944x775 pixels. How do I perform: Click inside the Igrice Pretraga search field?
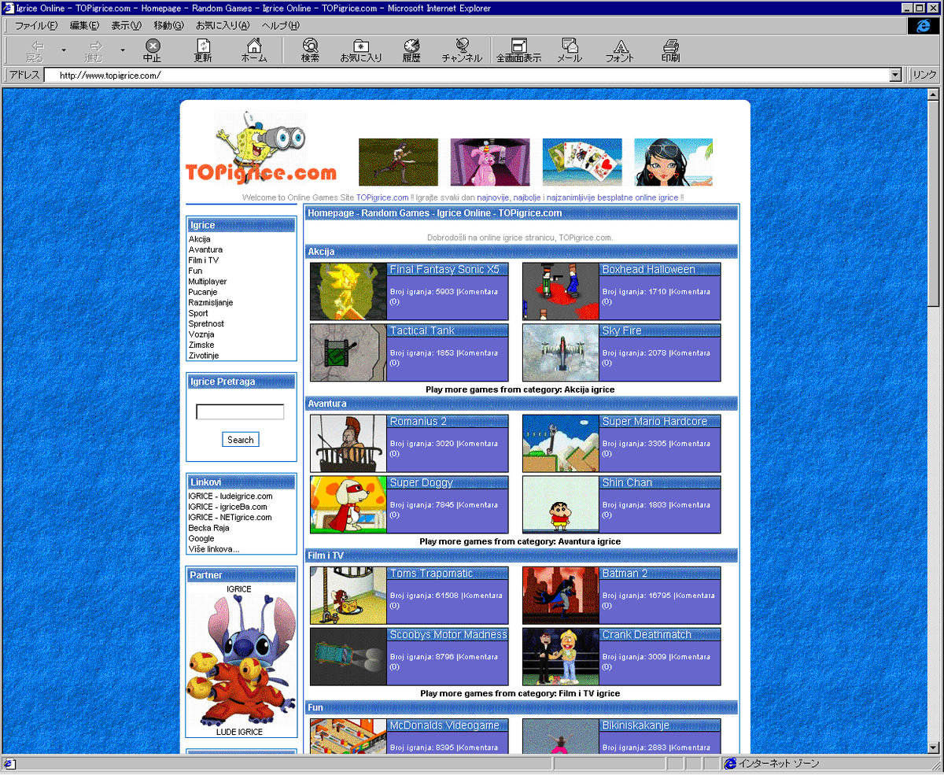(240, 411)
